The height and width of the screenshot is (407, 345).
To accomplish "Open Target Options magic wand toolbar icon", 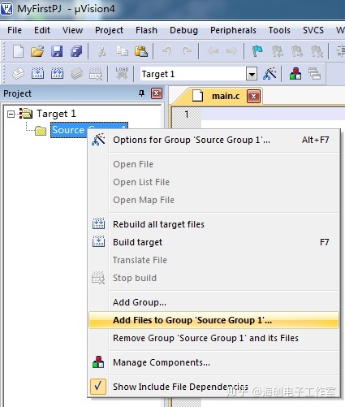I will [270, 73].
